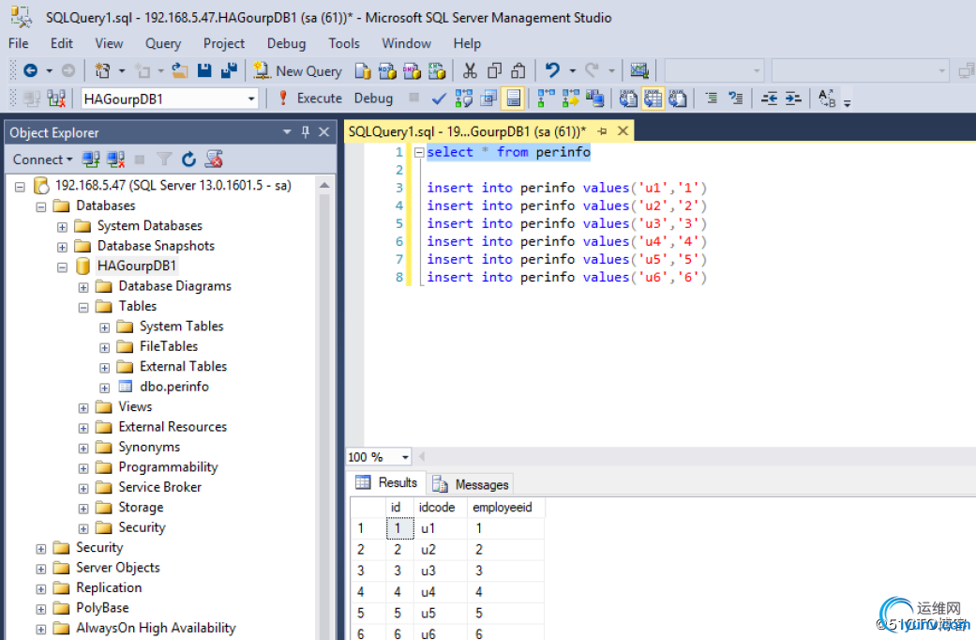Viewport: 976px width, 640px height.
Task: Open the Query Options icon
Action: tap(488, 99)
